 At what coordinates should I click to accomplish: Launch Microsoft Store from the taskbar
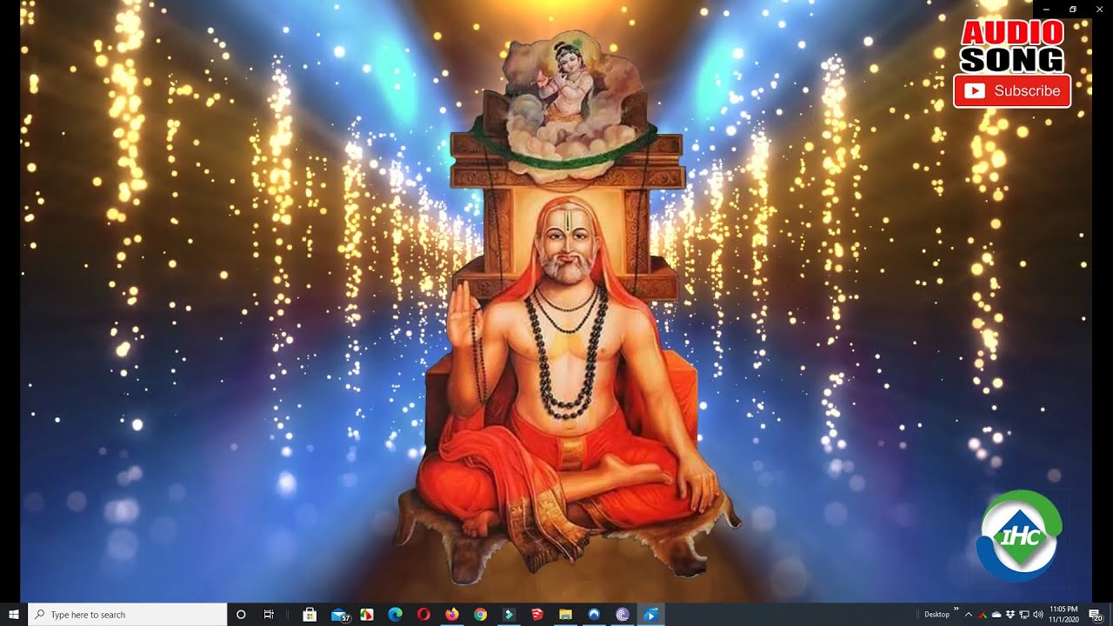[310, 615]
